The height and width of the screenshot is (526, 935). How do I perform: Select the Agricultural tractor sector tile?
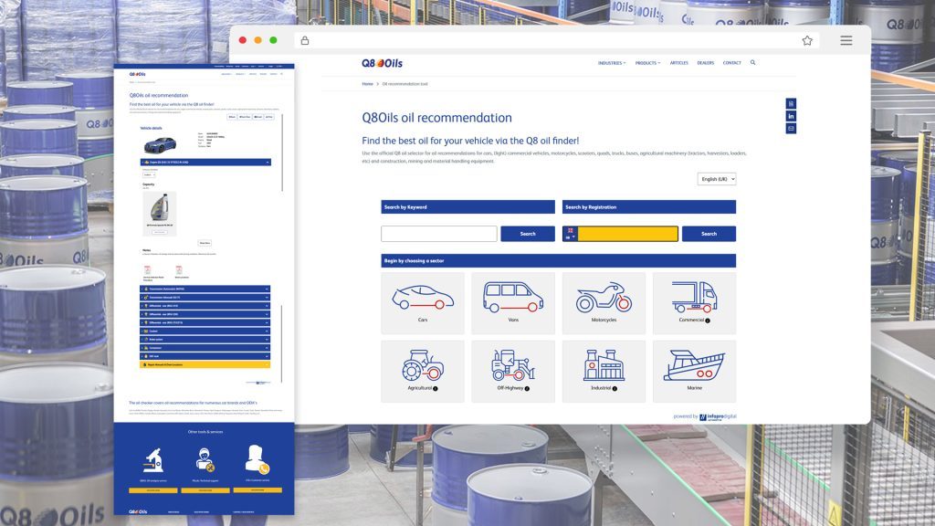click(422, 371)
